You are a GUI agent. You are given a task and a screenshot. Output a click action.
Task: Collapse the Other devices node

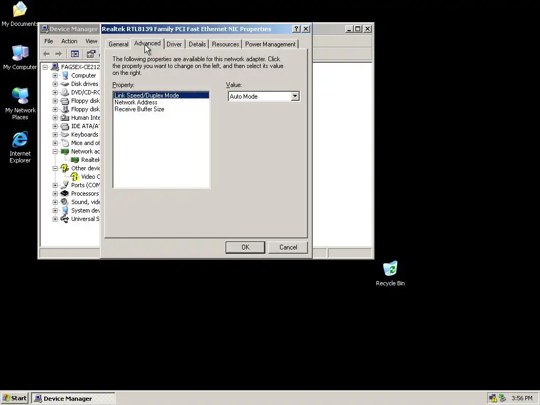tap(55, 168)
